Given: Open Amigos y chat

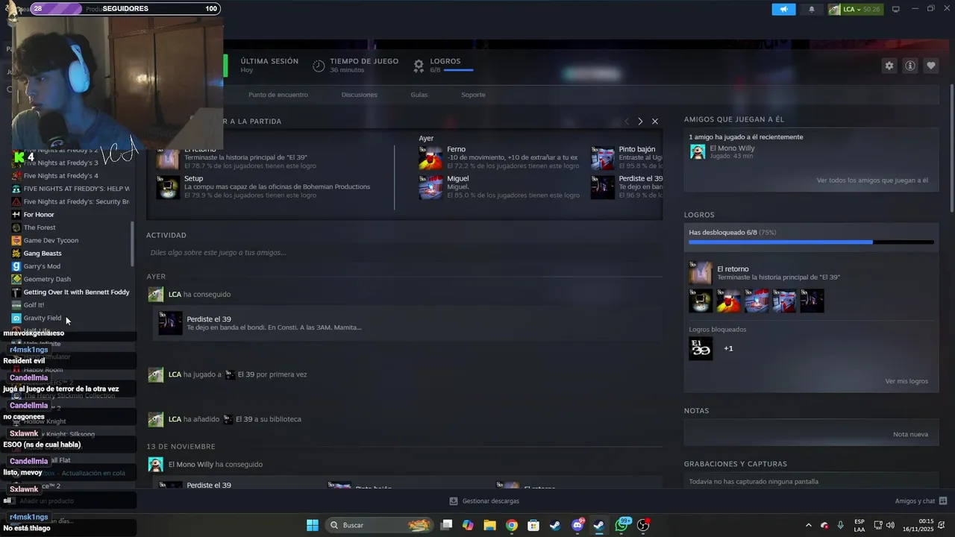Looking at the screenshot, I should pyautogui.click(x=921, y=501).
